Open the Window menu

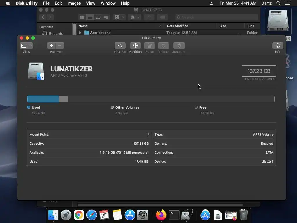(x=108, y=3)
